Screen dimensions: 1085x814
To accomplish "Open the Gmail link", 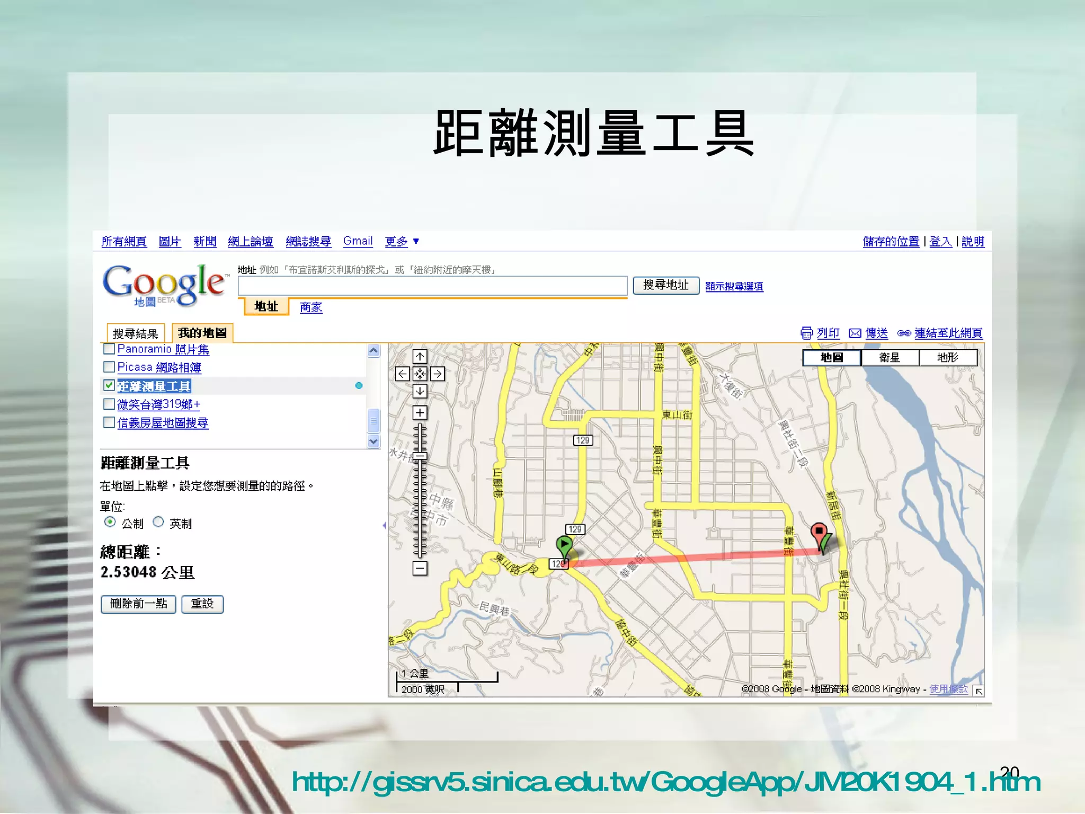I will click(358, 241).
